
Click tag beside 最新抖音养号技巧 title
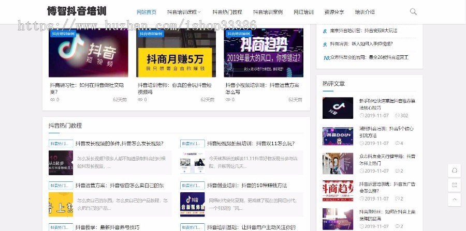point(61,227)
